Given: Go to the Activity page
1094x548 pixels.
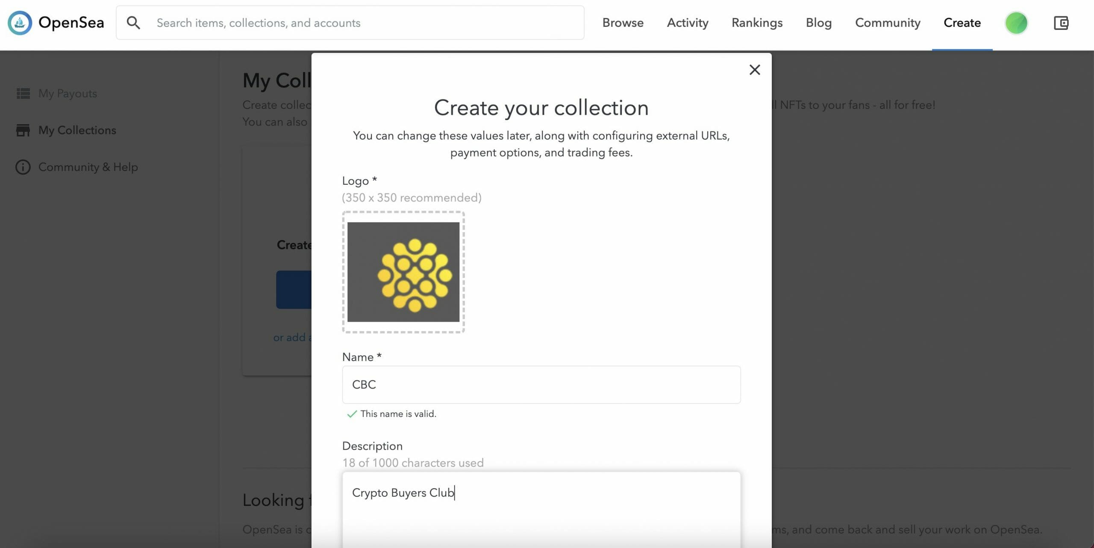Looking at the screenshot, I should [687, 23].
